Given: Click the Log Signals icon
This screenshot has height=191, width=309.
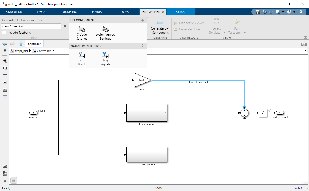Looking at the screenshot, I should [105, 59].
